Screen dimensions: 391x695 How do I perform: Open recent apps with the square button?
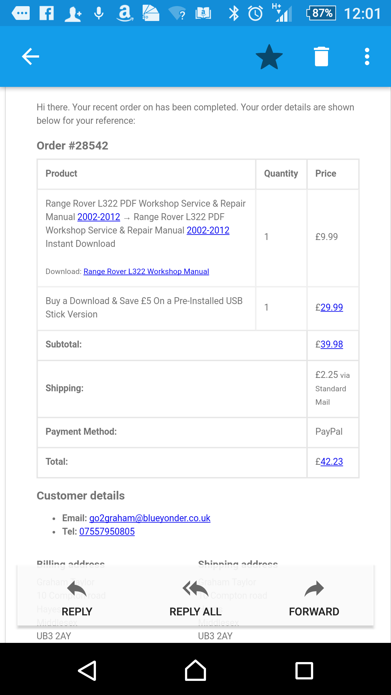(304, 671)
